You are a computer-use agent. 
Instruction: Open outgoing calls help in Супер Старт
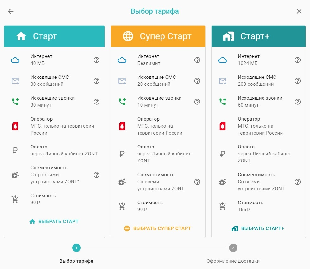197,102
